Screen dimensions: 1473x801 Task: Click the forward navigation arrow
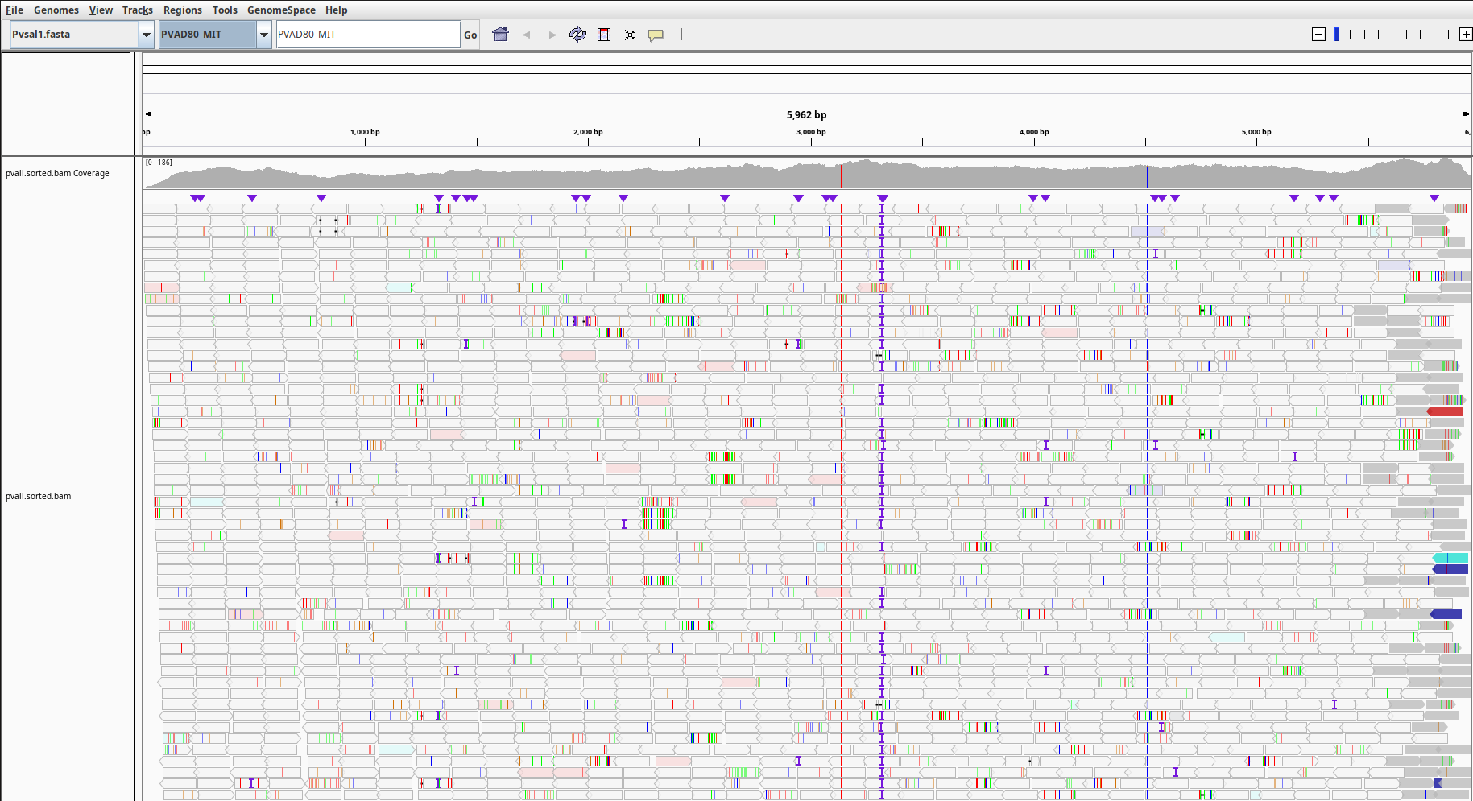[552, 34]
